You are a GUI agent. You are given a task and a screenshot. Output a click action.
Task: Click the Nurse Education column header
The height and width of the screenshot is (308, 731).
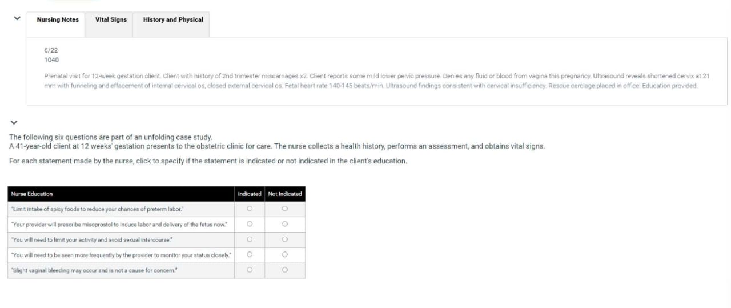point(32,194)
